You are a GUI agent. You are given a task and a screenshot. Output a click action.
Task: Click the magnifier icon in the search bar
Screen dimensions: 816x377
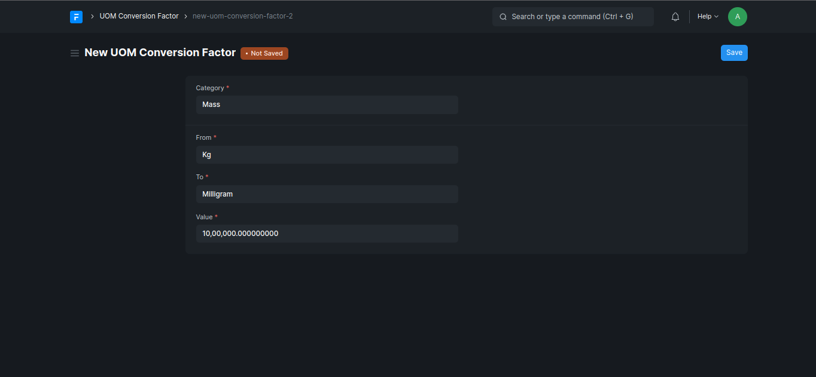coord(503,17)
